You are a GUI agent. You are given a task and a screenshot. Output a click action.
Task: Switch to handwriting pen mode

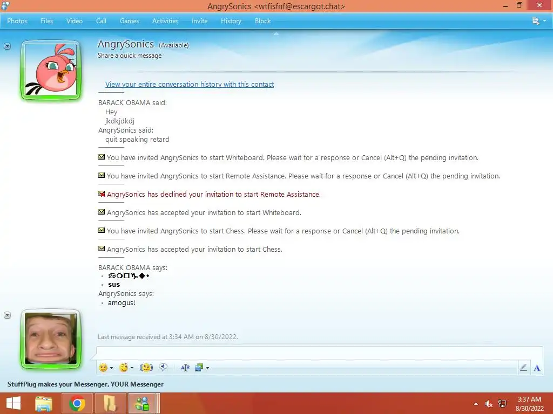coord(523,368)
